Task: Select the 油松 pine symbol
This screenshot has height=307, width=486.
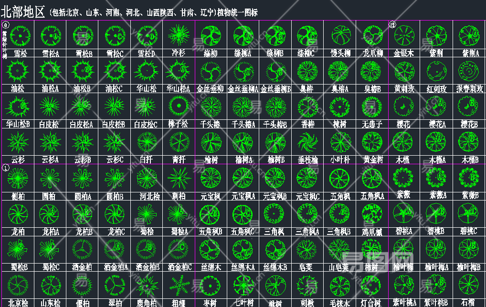Action: [x=17, y=71]
